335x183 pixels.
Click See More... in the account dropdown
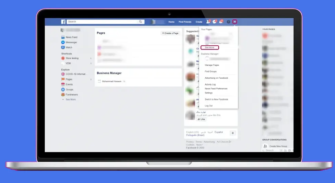click(209, 47)
